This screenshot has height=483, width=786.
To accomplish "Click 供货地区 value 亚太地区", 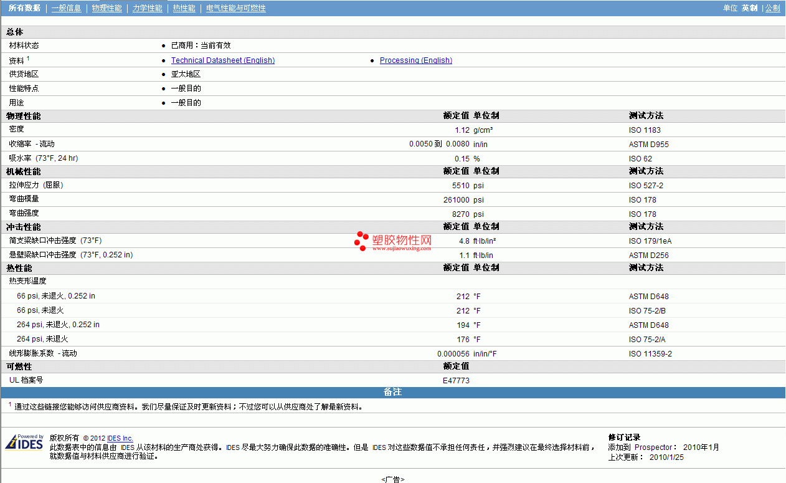I will 186,74.
